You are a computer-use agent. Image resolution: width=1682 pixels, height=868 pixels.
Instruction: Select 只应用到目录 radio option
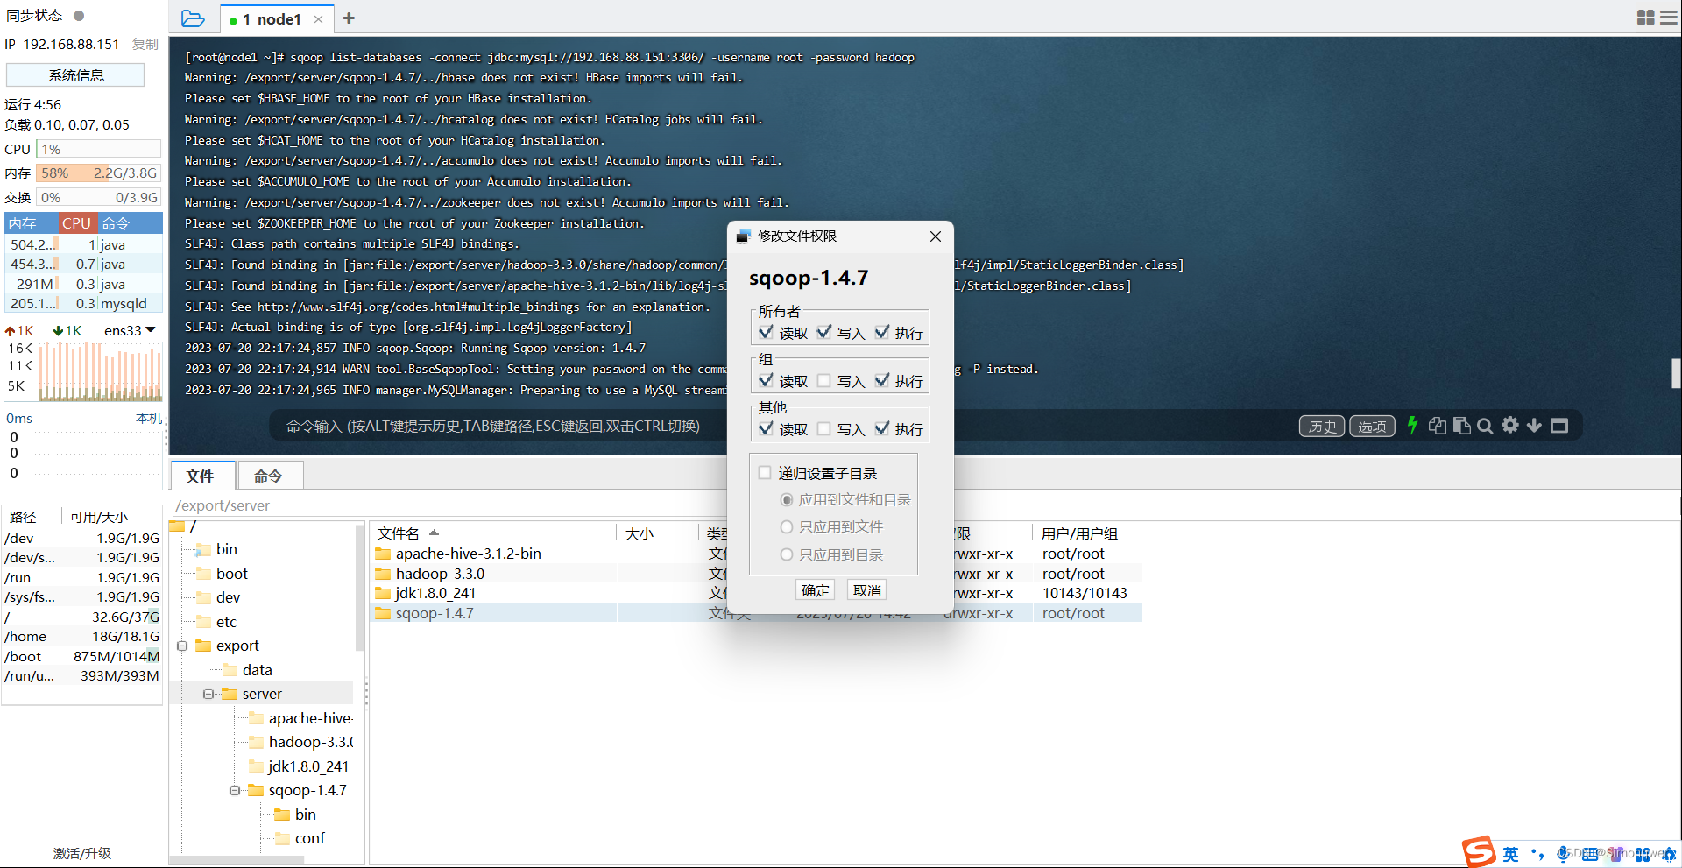(x=787, y=555)
